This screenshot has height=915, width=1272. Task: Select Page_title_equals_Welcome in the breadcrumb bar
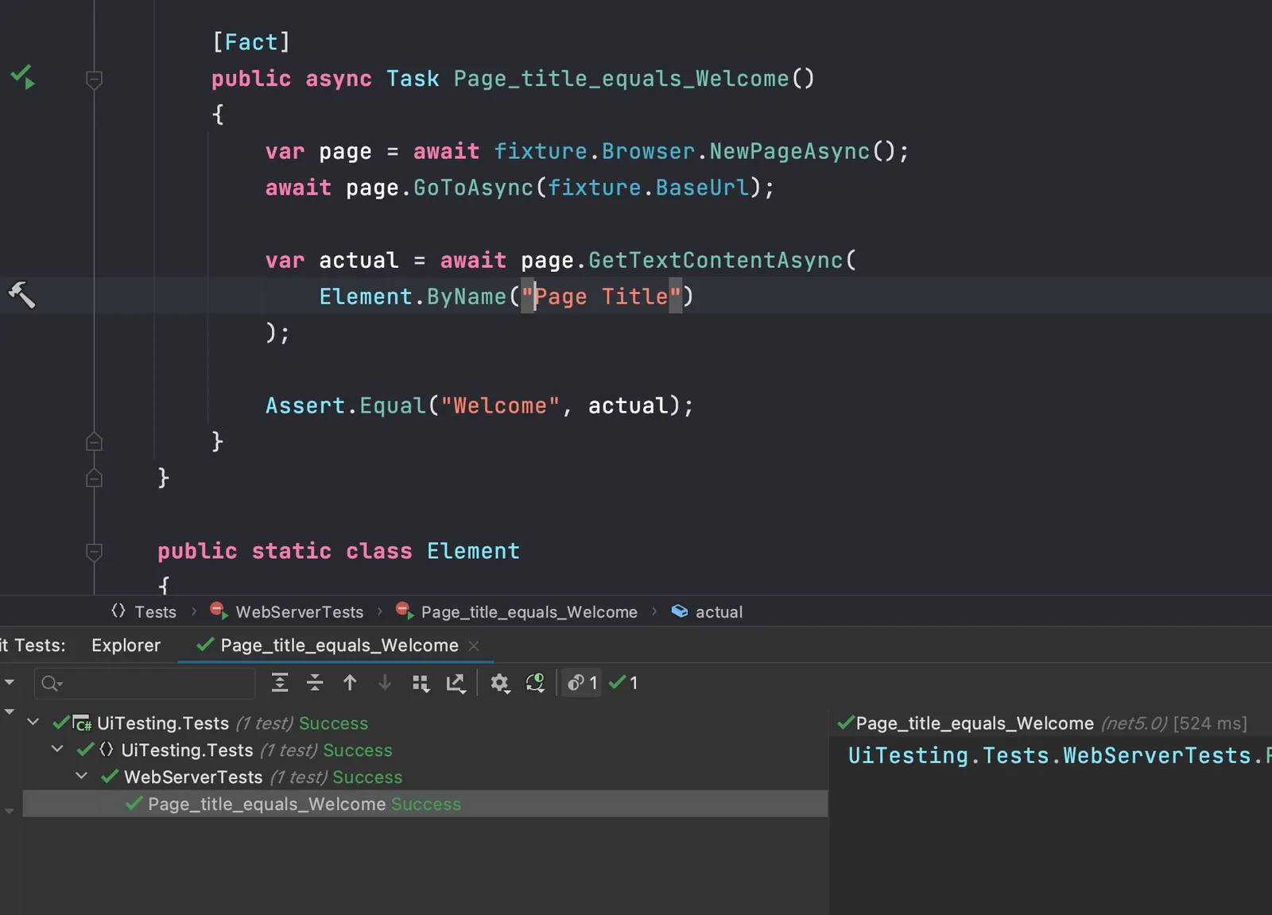(x=517, y=611)
